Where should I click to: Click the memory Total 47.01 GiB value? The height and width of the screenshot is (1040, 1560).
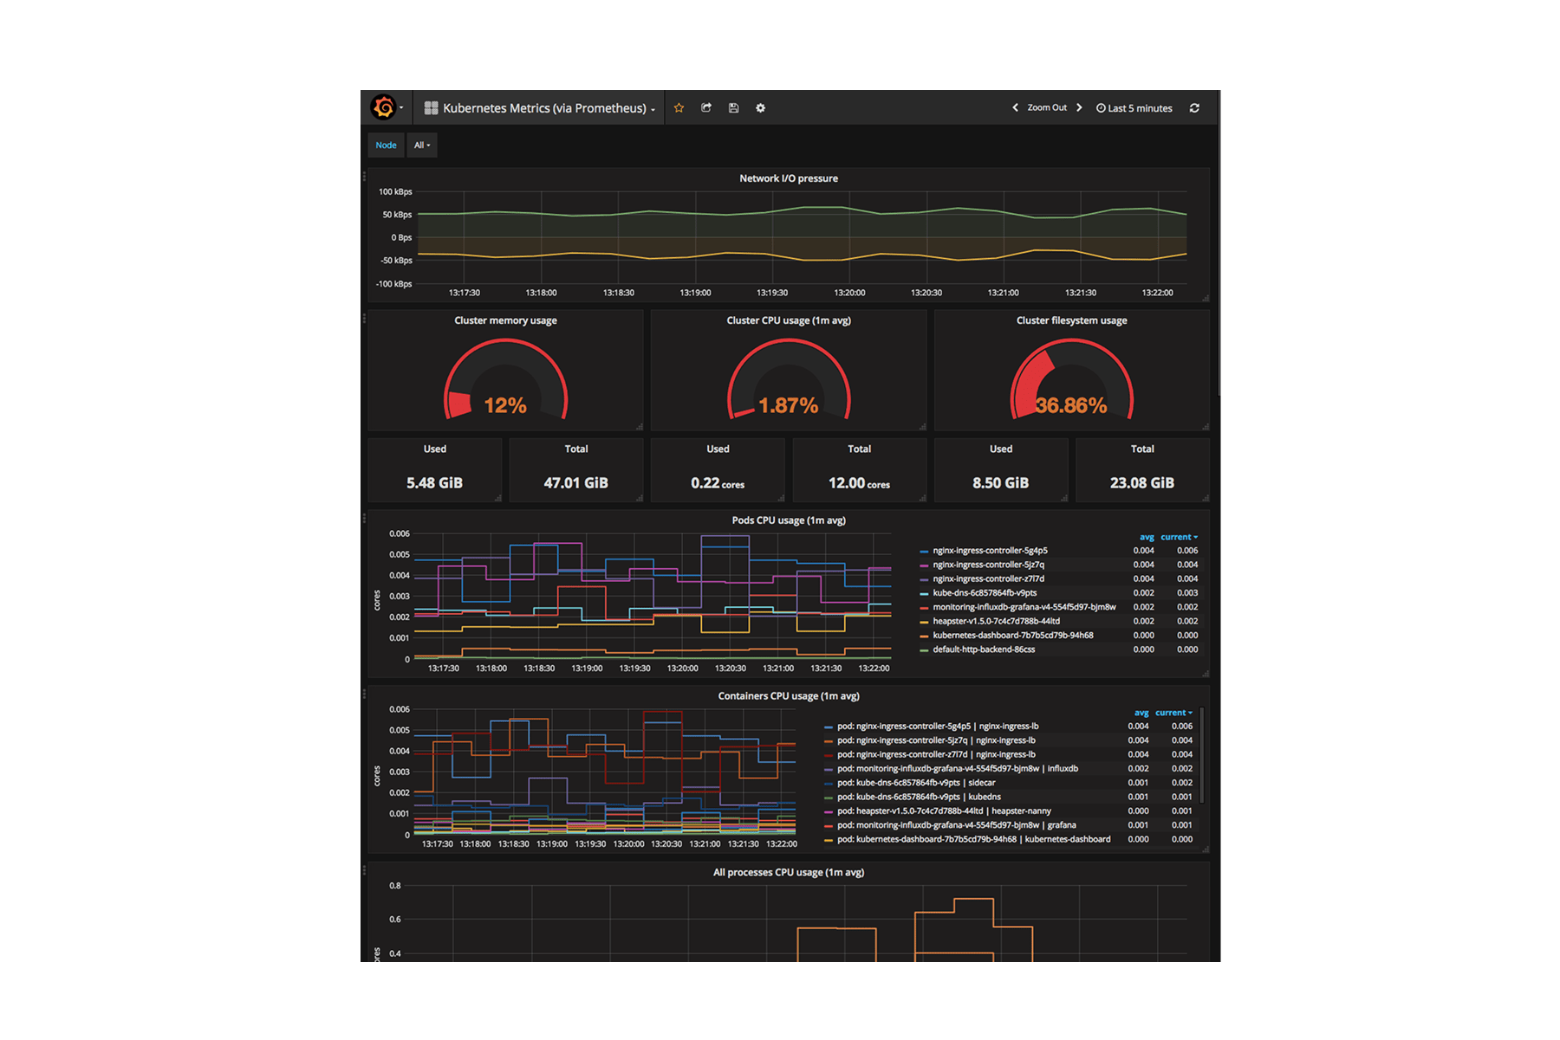coord(575,483)
